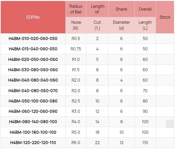Click product code H4BM-100-180-100-100
The height and width of the screenshot is (149, 175).
[x=33, y=132]
